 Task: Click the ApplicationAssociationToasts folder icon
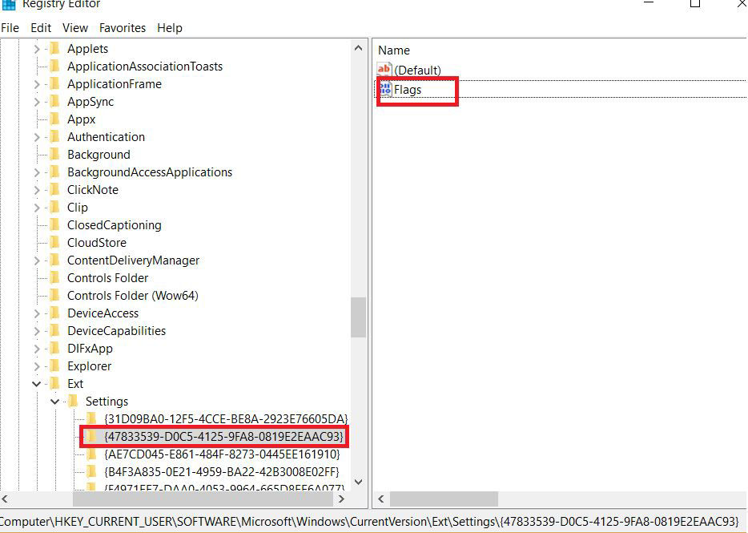tap(55, 67)
